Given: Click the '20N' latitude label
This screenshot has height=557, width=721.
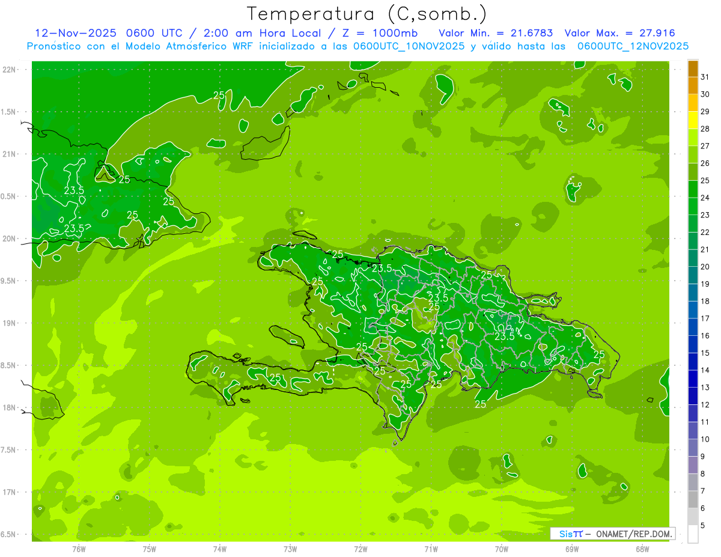Looking at the screenshot, I should click(8, 239).
